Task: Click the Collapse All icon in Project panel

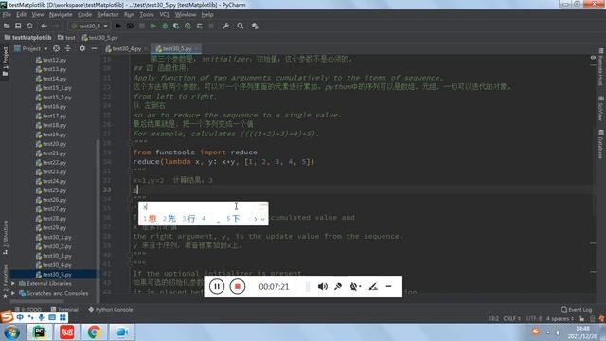Action: coord(68,48)
